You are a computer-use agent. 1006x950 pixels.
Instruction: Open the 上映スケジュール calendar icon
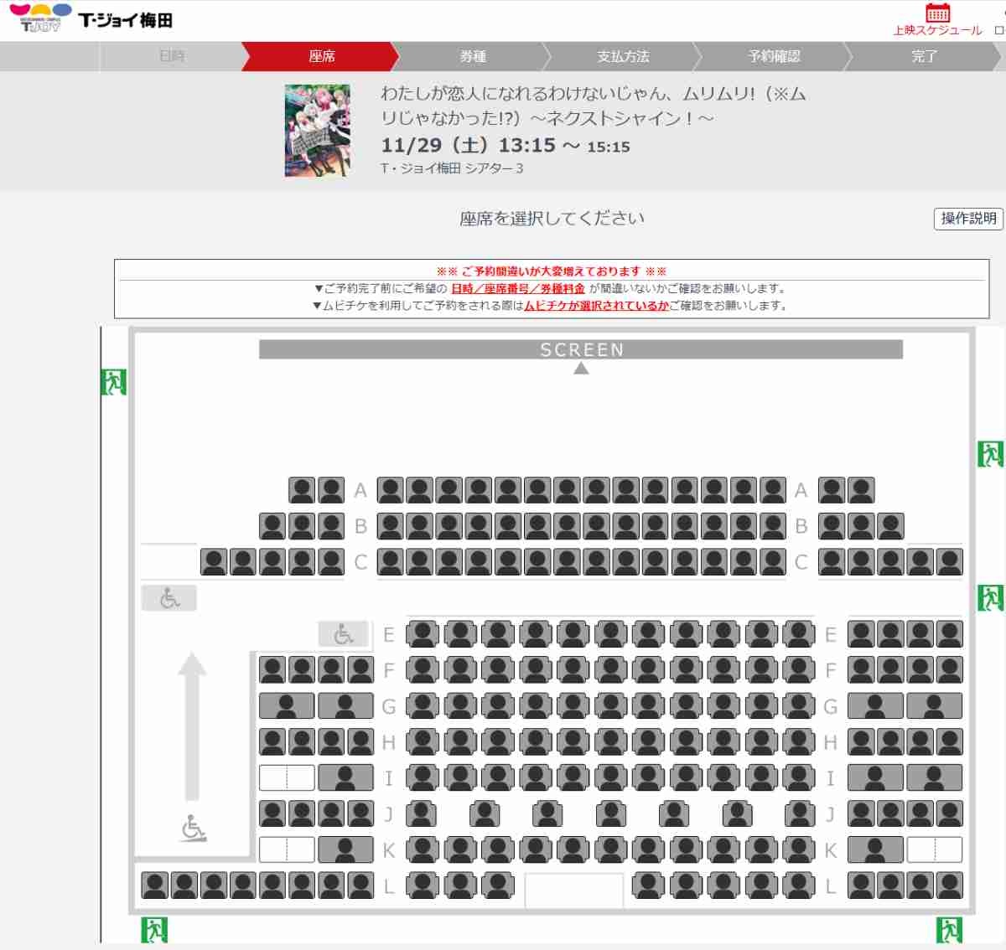coord(937,13)
